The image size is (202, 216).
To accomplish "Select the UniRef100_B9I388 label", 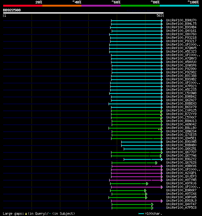I will (181, 76).
